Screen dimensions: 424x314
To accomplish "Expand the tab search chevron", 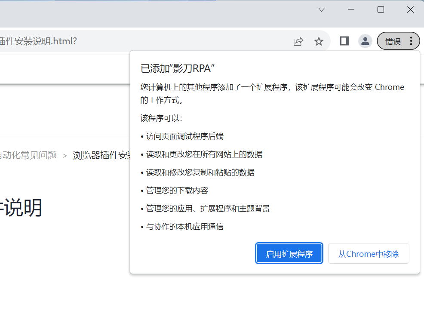I will pyautogui.click(x=322, y=10).
